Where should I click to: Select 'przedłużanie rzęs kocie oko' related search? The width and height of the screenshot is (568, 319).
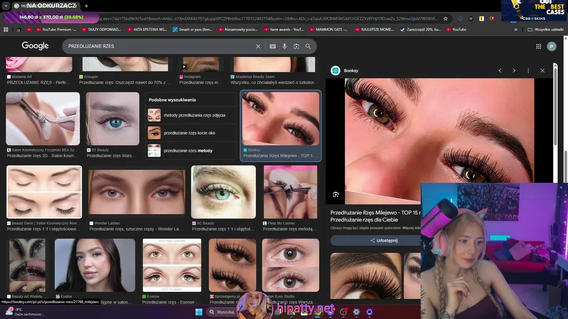(x=191, y=133)
